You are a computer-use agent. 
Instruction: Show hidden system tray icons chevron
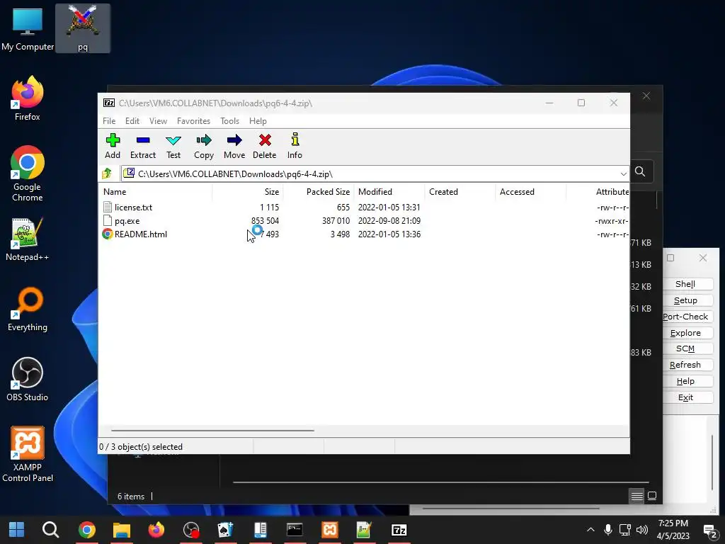pos(590,530)
